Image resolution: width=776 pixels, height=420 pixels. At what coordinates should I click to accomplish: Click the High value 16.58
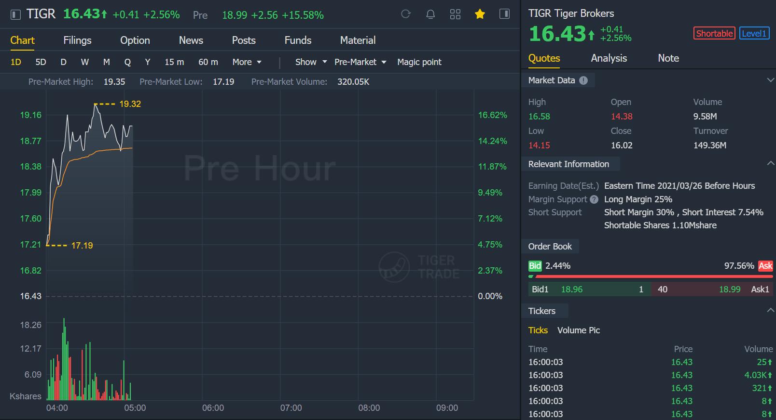(539, 117)
